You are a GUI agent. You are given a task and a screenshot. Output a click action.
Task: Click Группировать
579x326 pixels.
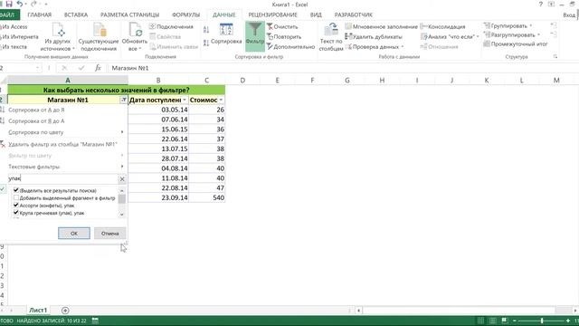tap(508, 26)
